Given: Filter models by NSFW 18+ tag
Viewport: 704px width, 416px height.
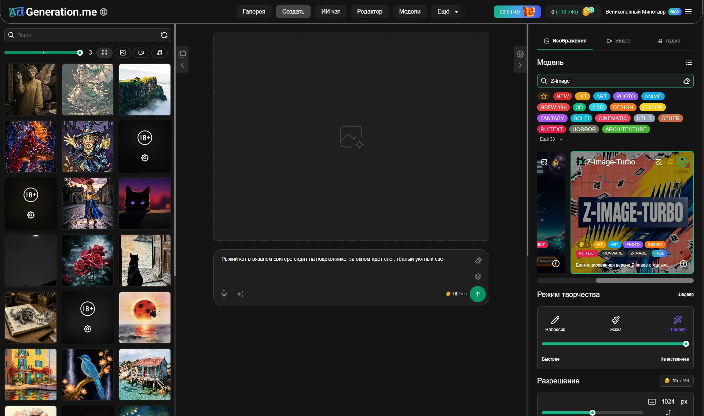Looking at the screenshot, I should pos(553,107).
